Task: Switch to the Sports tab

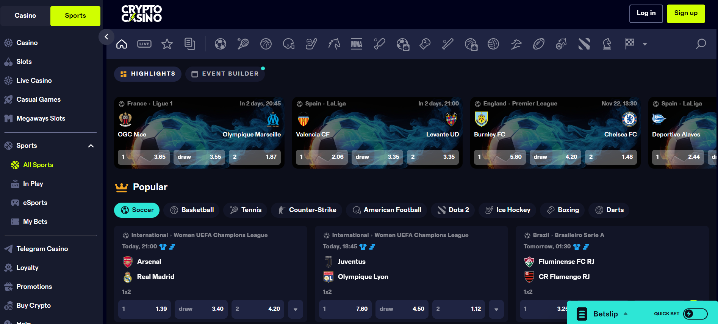Action: [x=75, y=16]
